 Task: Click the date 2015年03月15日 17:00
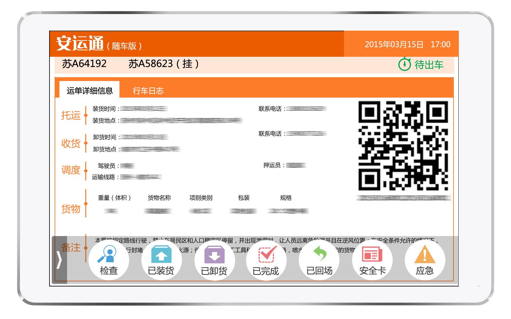408,44
